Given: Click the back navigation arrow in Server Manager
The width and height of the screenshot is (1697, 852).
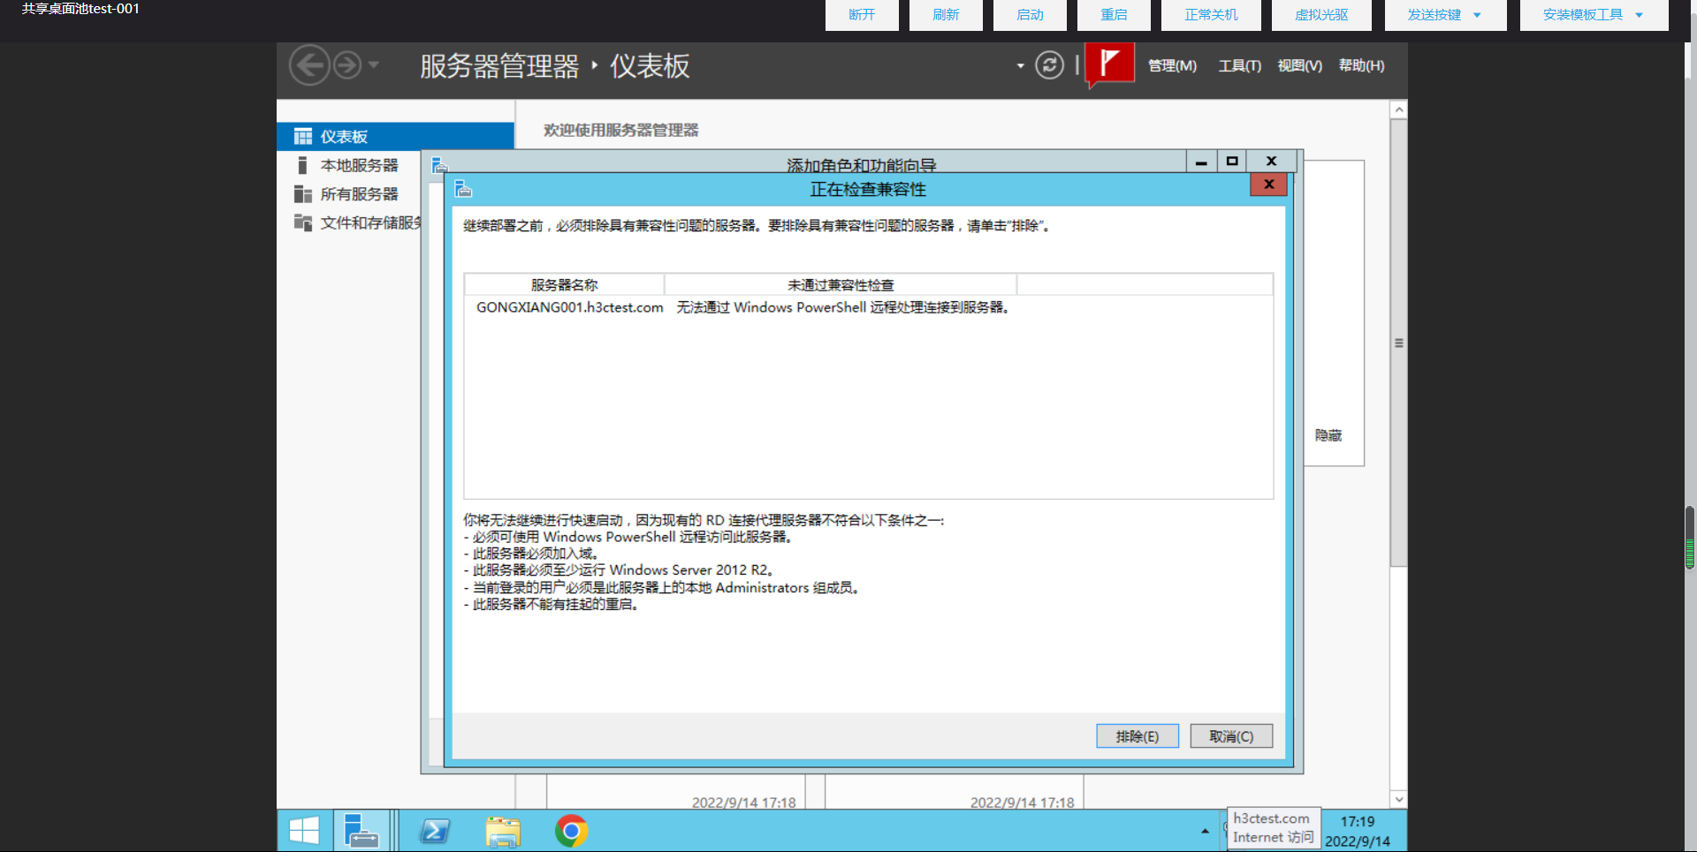Looking at the screenshot, I should click(x=309, y=65).
